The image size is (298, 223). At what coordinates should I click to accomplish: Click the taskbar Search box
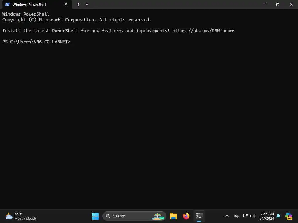[134, 216]
